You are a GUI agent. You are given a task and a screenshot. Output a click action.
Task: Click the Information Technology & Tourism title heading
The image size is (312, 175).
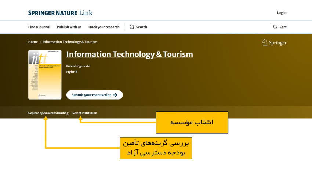click(129, 55)
